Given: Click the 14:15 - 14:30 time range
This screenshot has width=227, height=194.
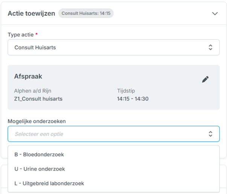Looking at the screenshot, I should (133, 99).
